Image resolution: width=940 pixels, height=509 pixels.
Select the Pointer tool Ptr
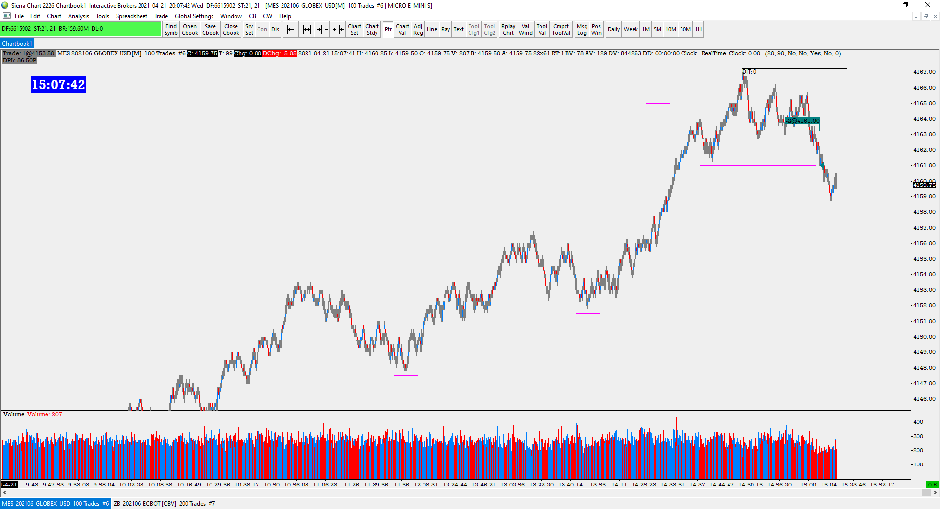tap(388, 29)
